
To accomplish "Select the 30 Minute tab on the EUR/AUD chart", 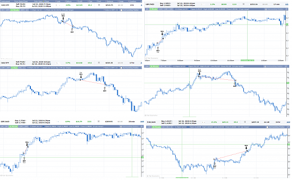I will click(157, 127).
